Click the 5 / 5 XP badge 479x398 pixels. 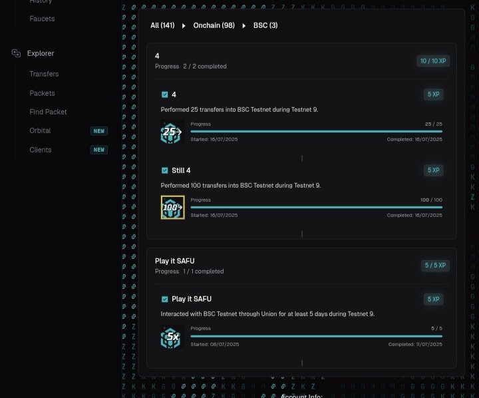pos(435,266)
